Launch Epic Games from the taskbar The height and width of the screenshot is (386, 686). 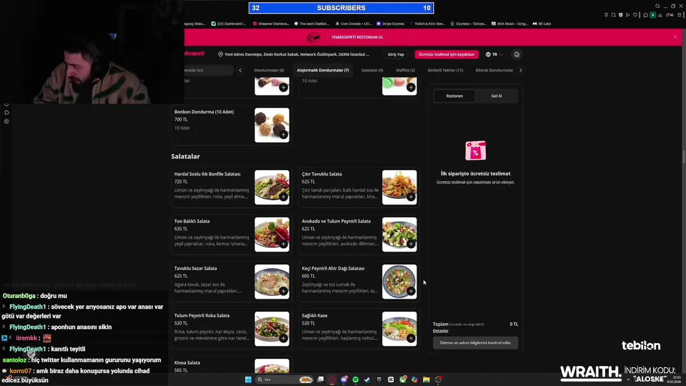click(x=379, y=380)
